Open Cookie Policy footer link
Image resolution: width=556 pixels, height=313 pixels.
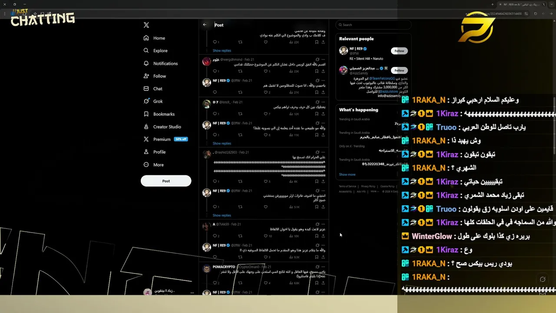(x=387, y=186)
